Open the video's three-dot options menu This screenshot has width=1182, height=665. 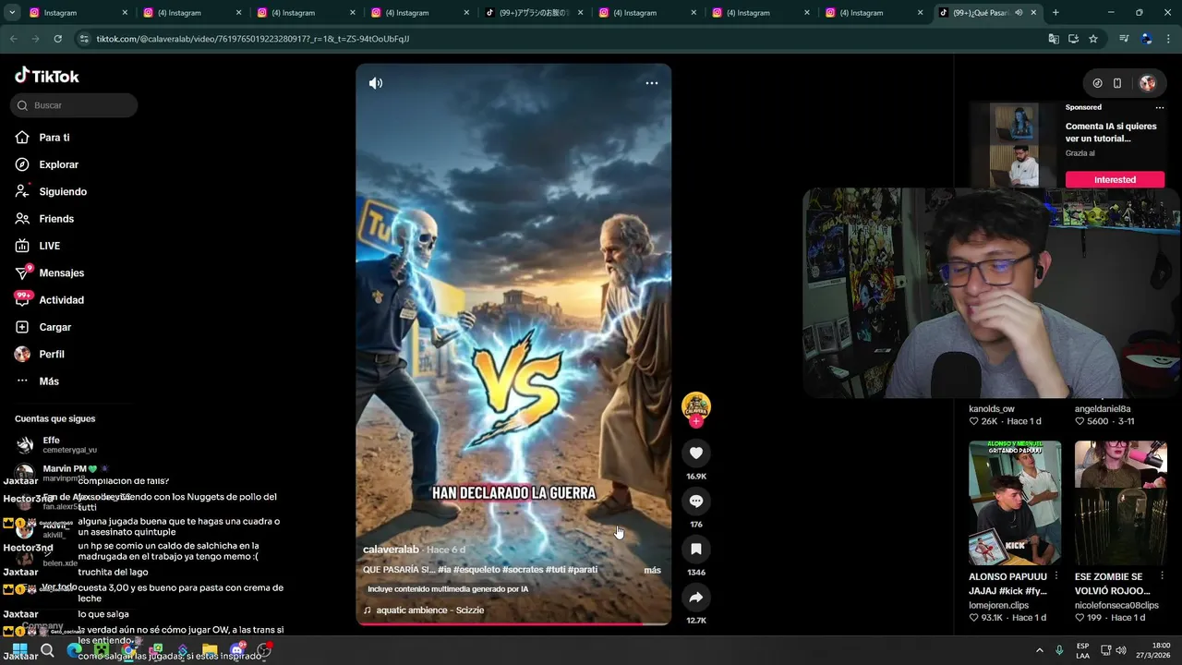(652, 83)
